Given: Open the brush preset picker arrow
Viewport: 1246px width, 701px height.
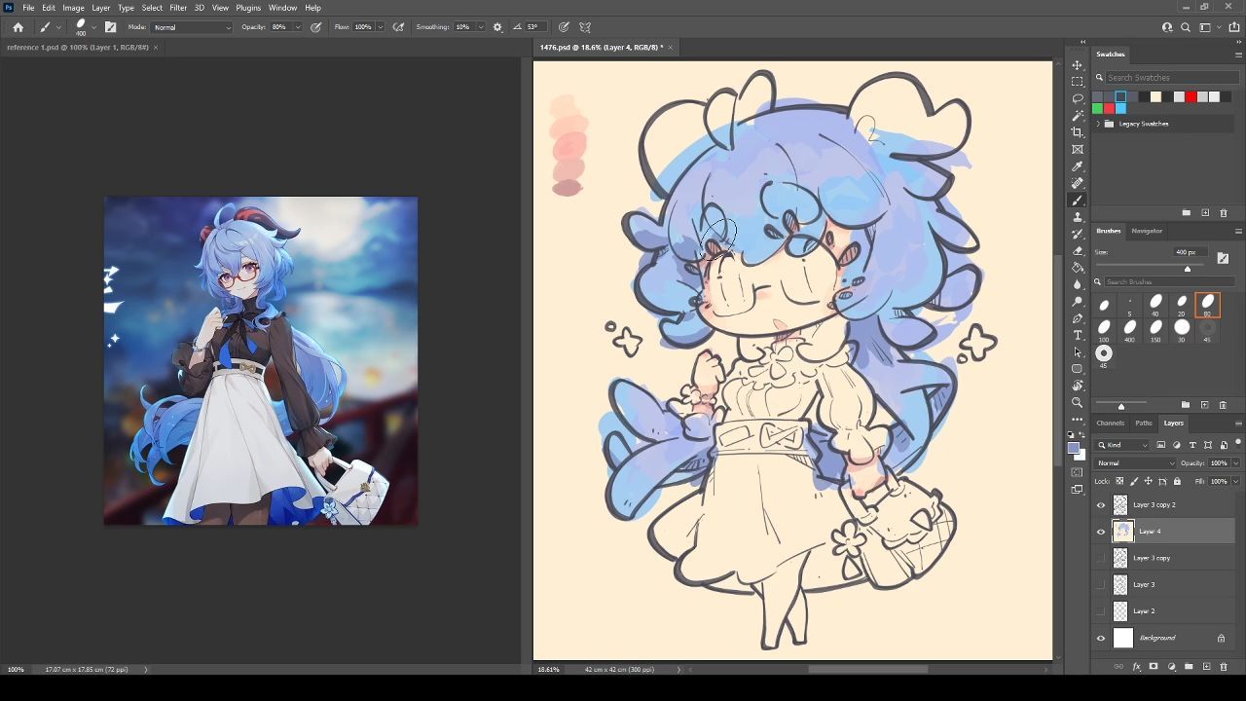Looking at the screenshot, I should click(x=93, y=27).
